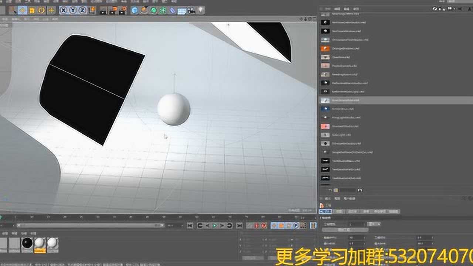Select the Rotate tool

click(40, 11)
